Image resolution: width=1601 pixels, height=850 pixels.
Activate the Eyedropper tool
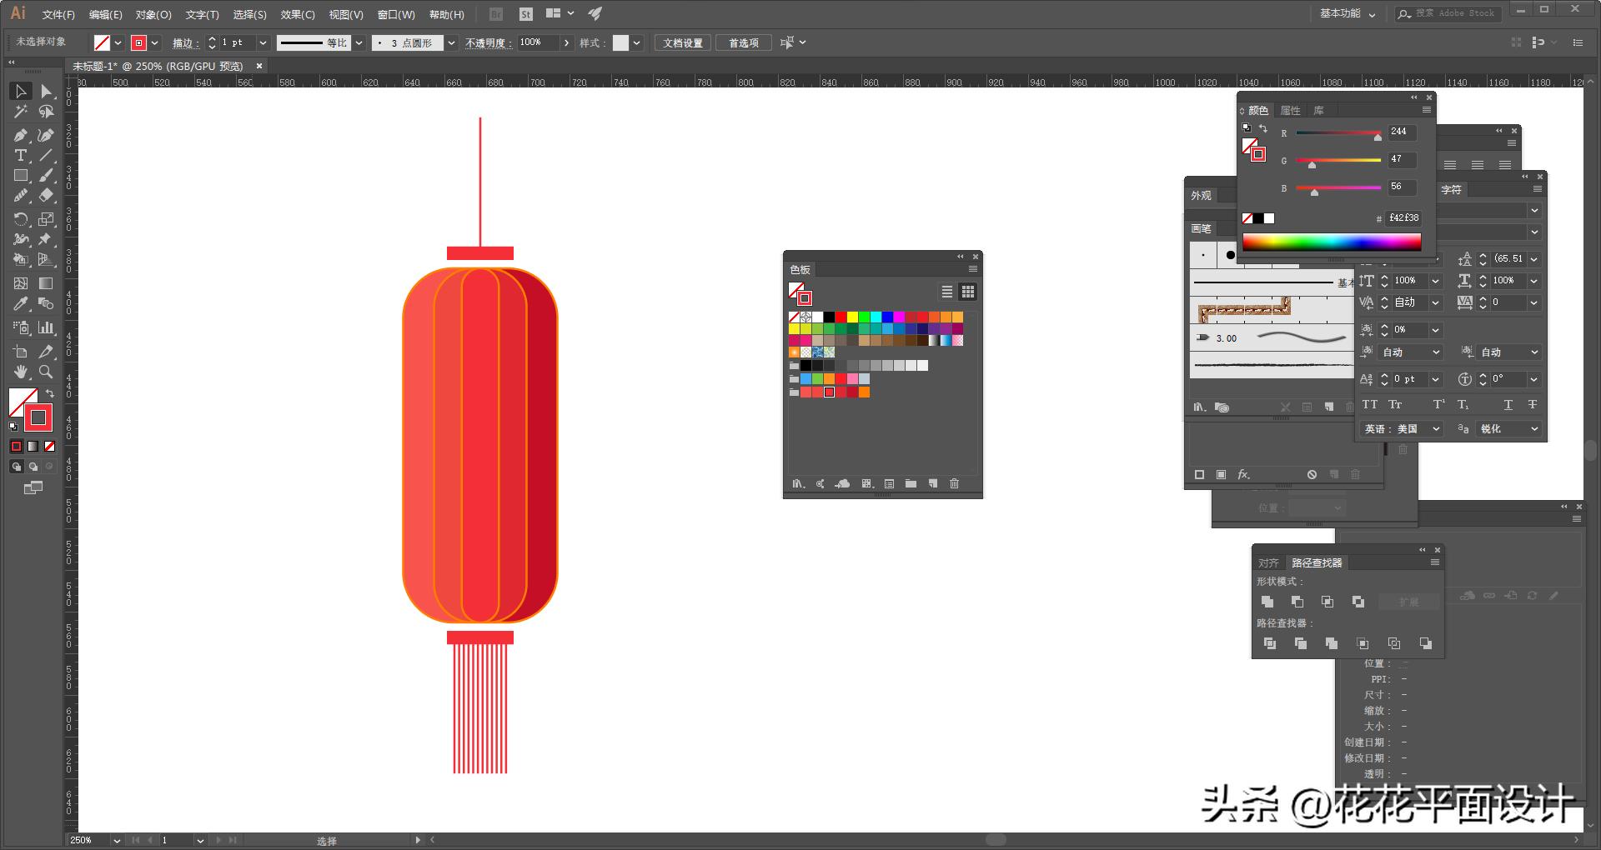pos(21,304)
